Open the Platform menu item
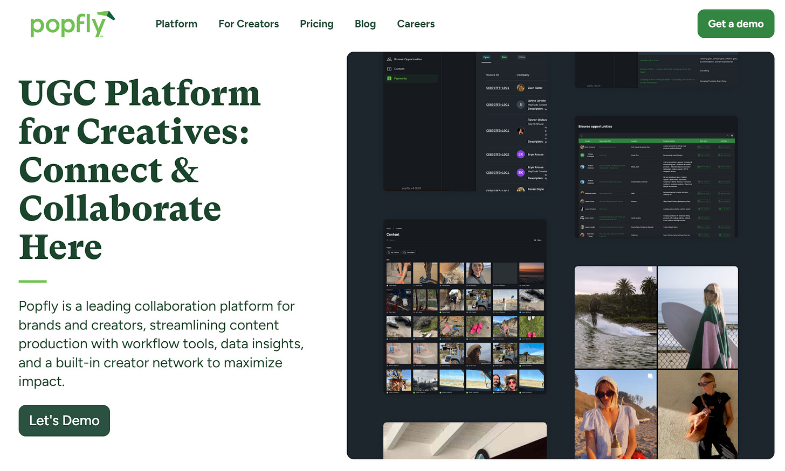 pos(176,24)
